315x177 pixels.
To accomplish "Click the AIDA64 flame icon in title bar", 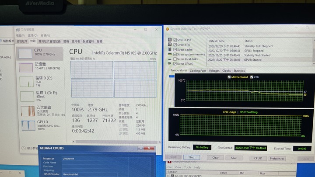I will (x=168, y=29).
